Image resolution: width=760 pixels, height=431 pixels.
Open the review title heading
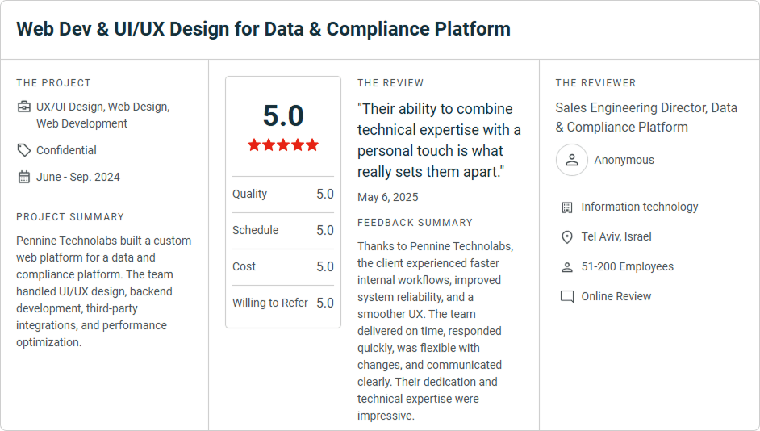tap(263, 29)
